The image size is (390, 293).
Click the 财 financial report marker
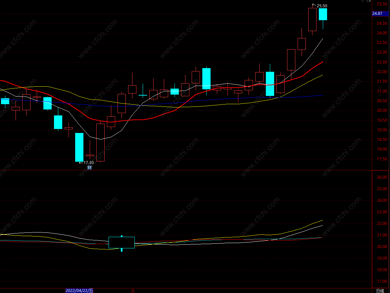coord(89,168)
